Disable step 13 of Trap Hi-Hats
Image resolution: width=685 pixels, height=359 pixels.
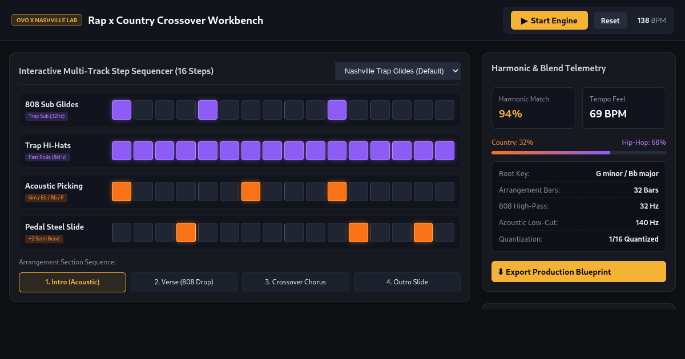coord(380,150)
